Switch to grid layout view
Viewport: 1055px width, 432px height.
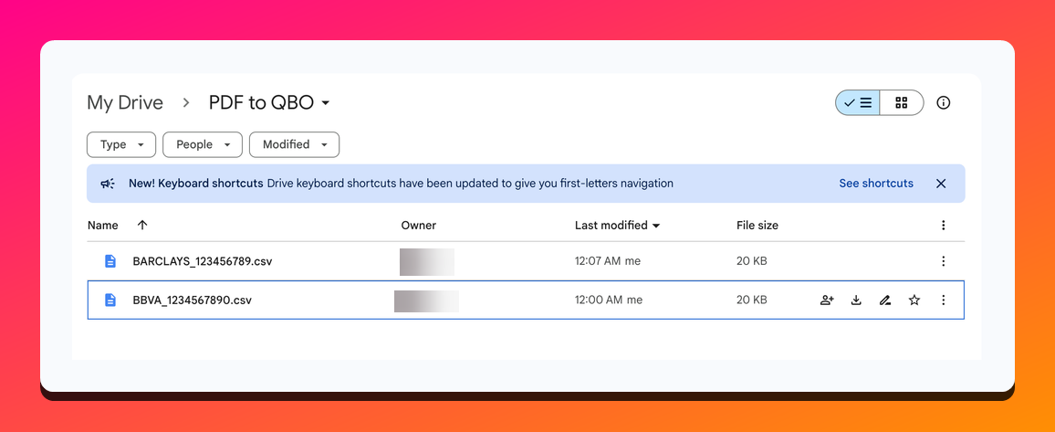tap(902, 103)
